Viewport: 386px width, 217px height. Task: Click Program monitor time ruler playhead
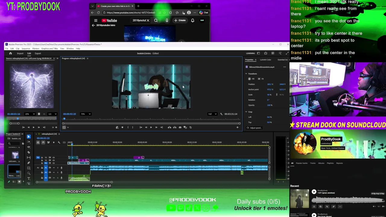[x=64, y=119]
